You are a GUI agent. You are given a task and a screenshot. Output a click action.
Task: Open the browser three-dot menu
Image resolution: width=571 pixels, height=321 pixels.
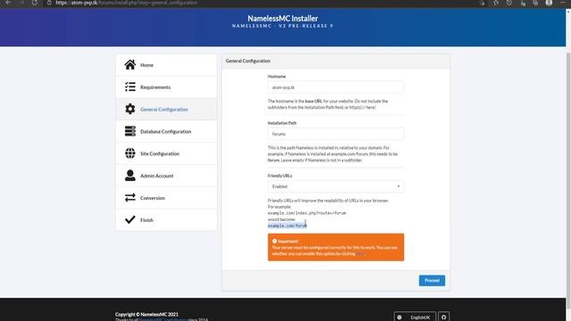pyautogui.click(x=563, y=3)
